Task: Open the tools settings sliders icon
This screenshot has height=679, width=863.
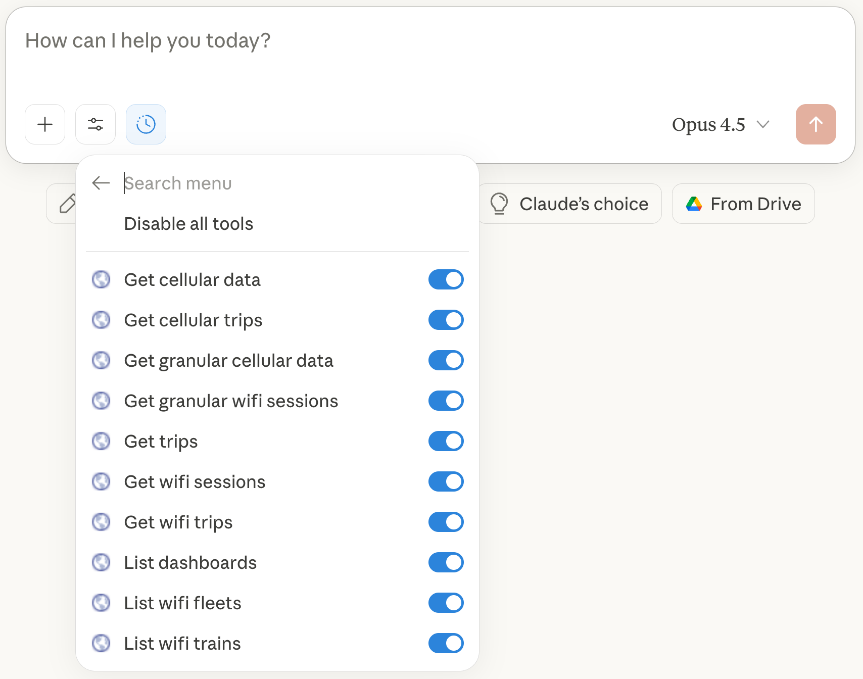Action: tap(95, 124)
